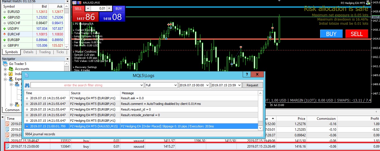Collapse the Expert Advisors node in Navigator
The image size is (380, 151).
5,79
